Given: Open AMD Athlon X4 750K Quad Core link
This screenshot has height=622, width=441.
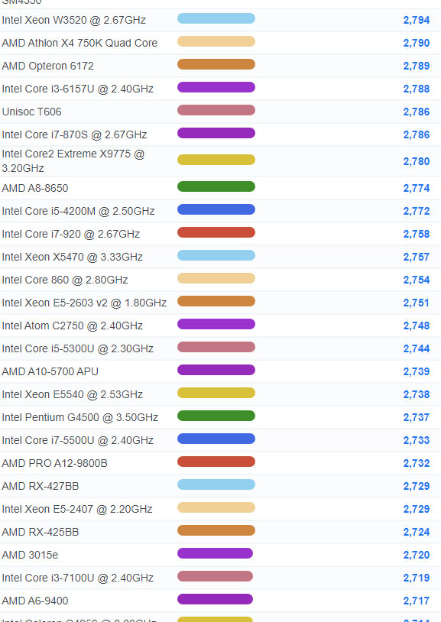Looking at the screenshot, I should coord(79,43).
